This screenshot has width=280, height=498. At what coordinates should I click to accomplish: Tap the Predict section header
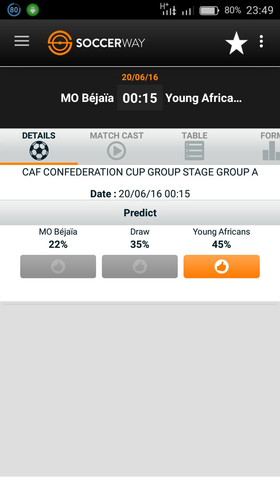140,213
